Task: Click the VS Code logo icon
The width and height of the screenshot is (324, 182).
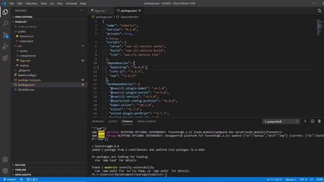Action: (4, 4)
